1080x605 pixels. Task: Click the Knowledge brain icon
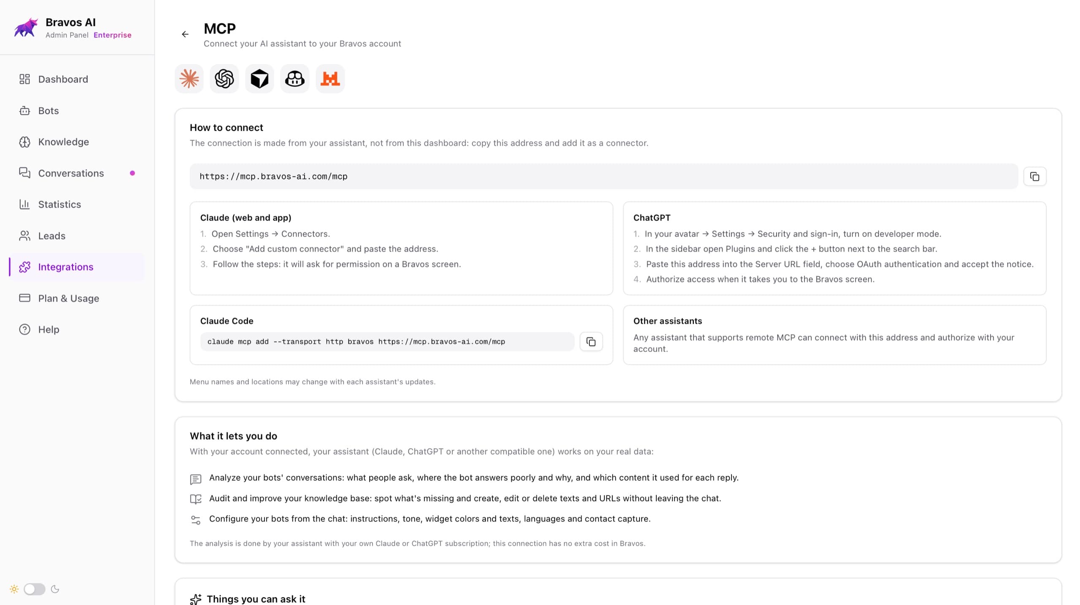(24, 142)
